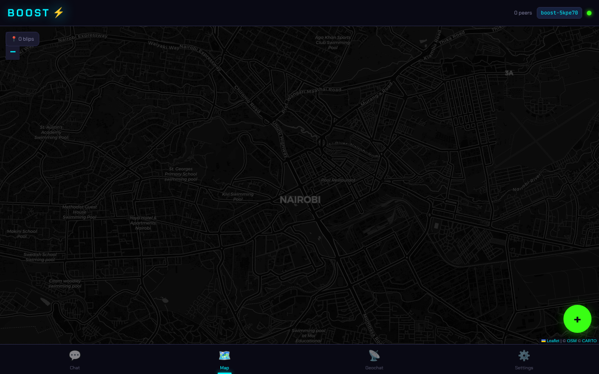Image resolution: width=599 pixels, height=374 pixels.
Task: Open the OSM attribution link
Action: coord(571,341)
